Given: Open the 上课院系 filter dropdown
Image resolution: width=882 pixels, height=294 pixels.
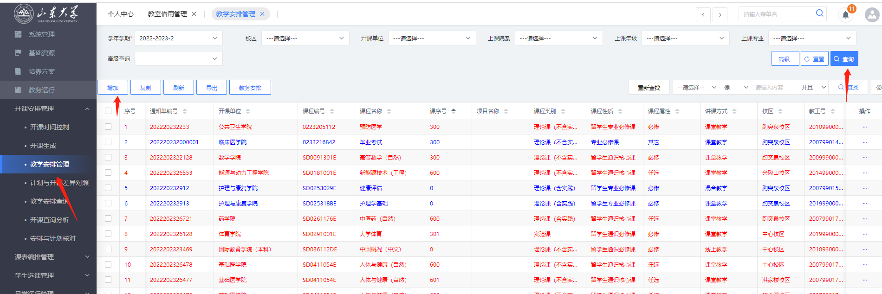Looking at the screenshot, I should click(x=558, y=38).
